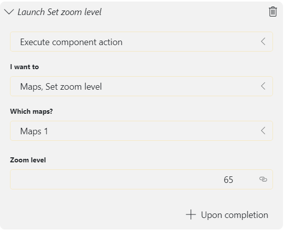The image size is (285, 232).
Task: Expand the Maps, Set zoom level arrow
Action: 263,86
